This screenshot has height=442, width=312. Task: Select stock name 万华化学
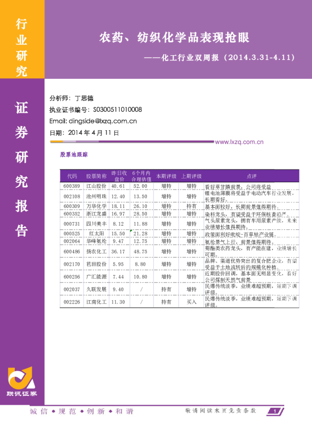pos(96,206)
